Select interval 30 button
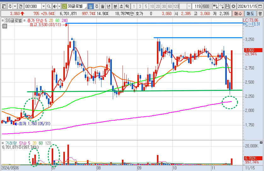 click(164, 7)
